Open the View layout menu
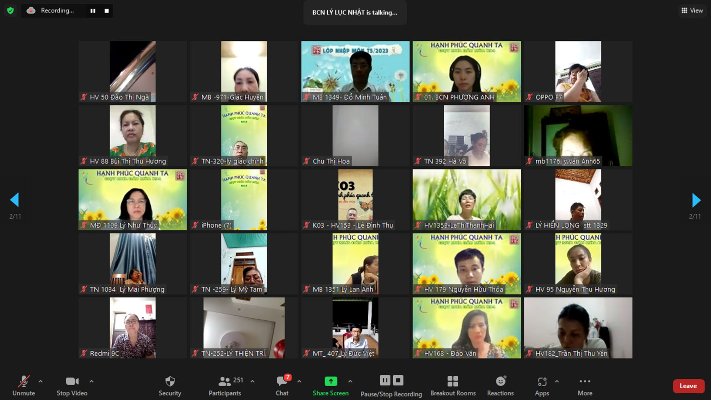This screenshot has width=711, height=400. click(x=692, y=10)
